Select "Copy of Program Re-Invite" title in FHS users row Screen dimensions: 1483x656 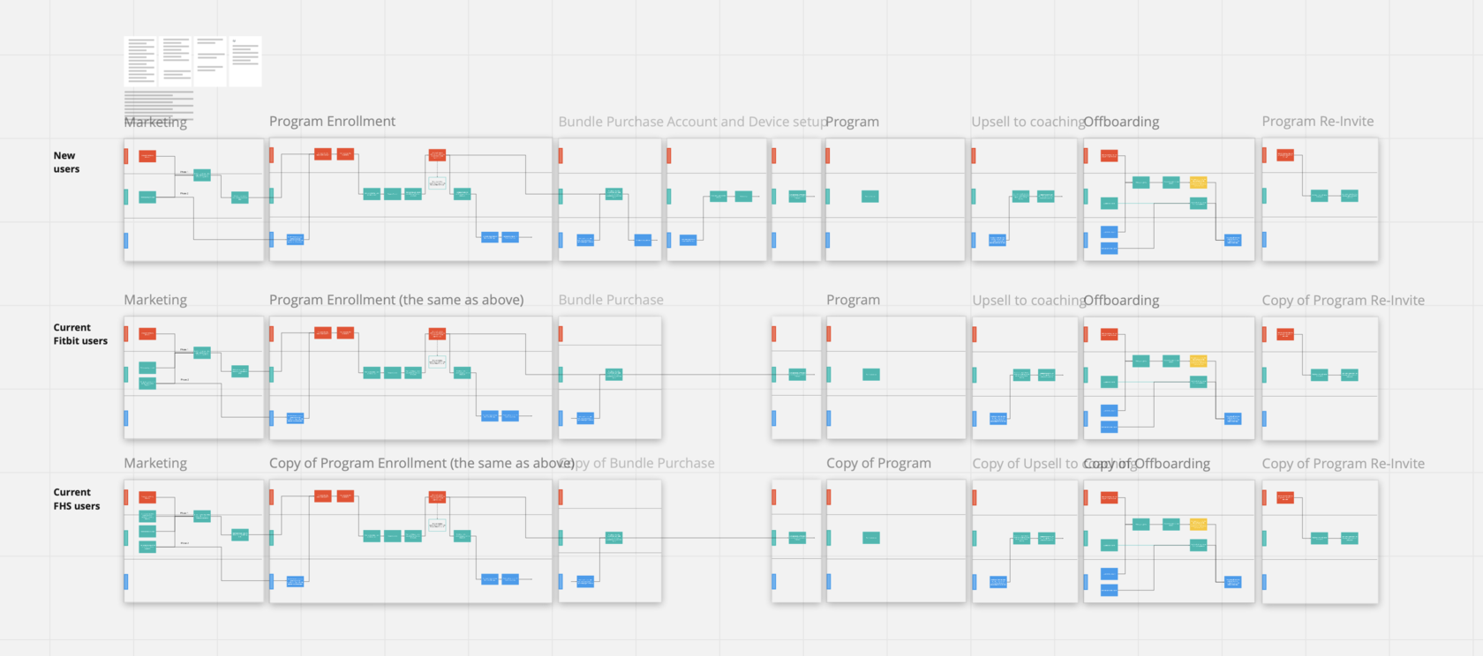1344,464
